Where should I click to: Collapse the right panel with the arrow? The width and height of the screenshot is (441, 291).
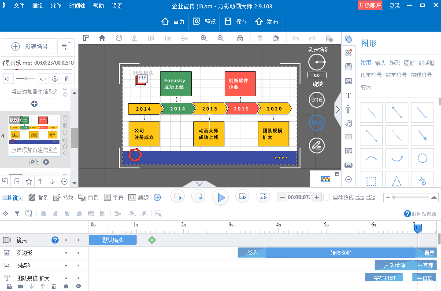[x=337, y=109]
